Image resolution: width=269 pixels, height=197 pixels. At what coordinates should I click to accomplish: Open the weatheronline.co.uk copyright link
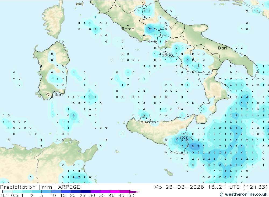pos(244,194)
